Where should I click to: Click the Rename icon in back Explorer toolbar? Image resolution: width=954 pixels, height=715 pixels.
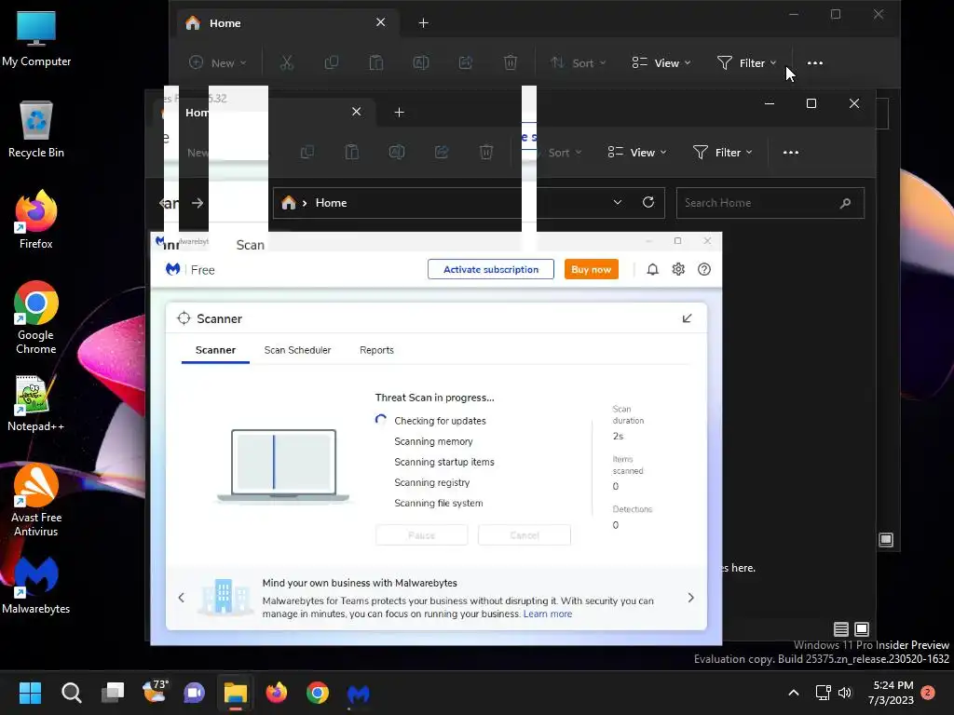pos(421,62)
